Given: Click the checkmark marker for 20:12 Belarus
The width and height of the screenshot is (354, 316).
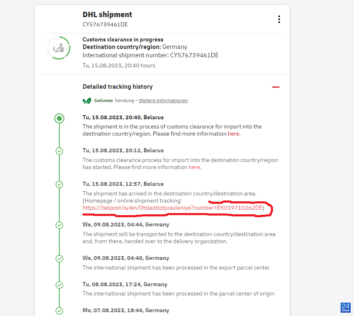Looking at the screenshot, I should 59,151.
